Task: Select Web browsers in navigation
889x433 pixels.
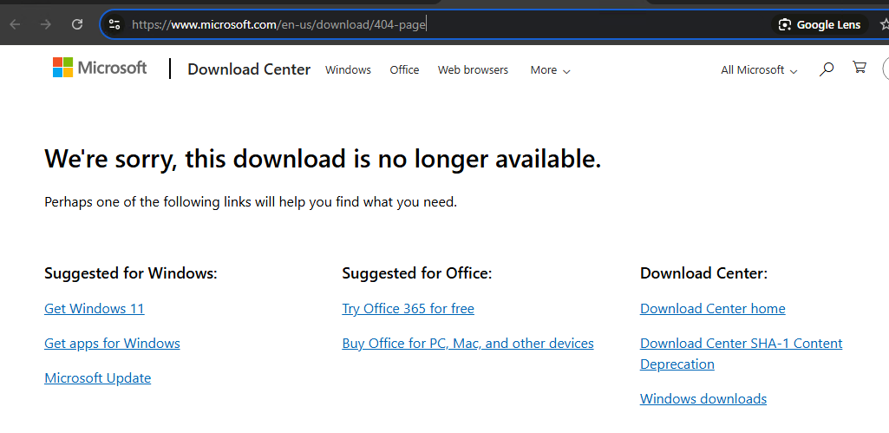Action: [473, 70]
